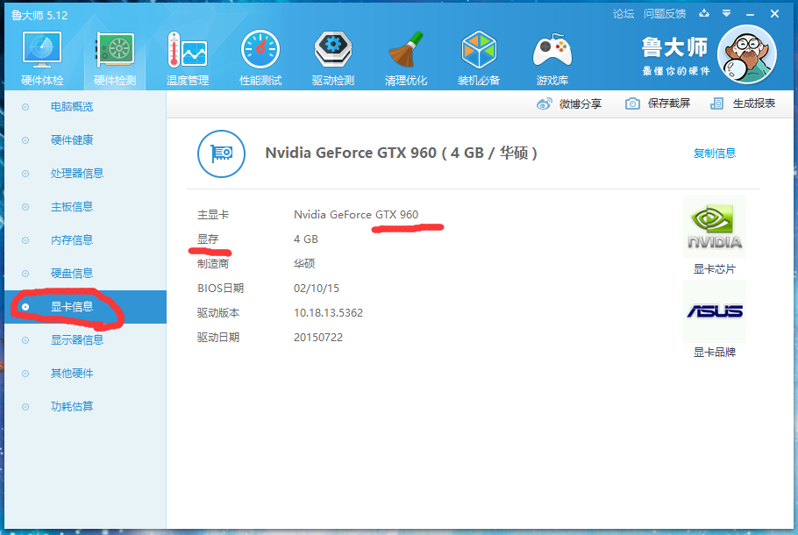
Task: Click the graphics card circle icon
Action: click(221, 153)
